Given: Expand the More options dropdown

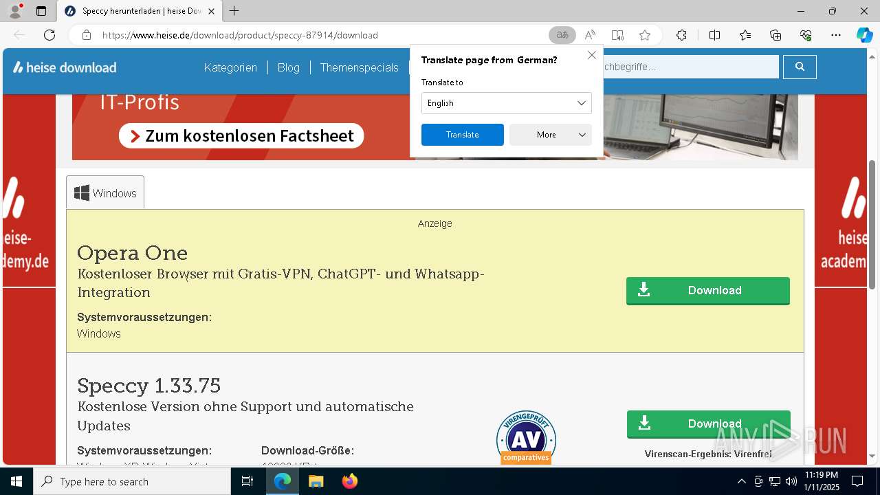Looking at the screenshot, I should [x=551, y=135].
